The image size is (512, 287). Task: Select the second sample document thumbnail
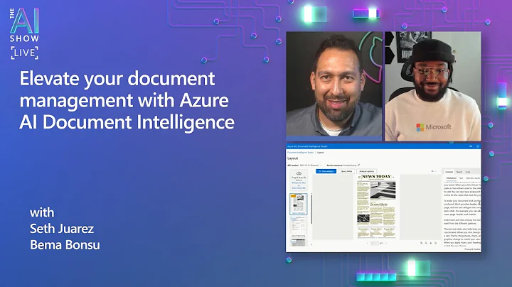click(299, 227)
